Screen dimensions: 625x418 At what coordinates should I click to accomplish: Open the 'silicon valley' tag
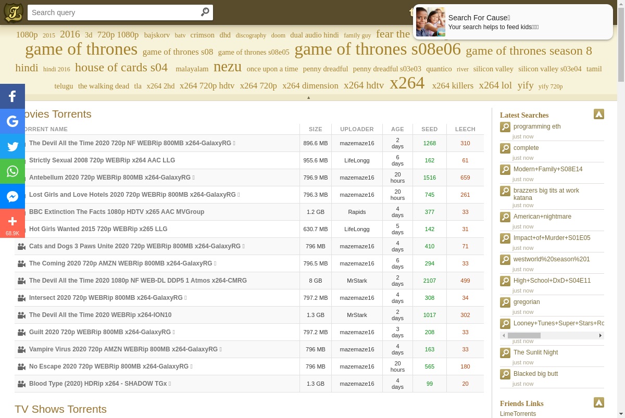493,69
